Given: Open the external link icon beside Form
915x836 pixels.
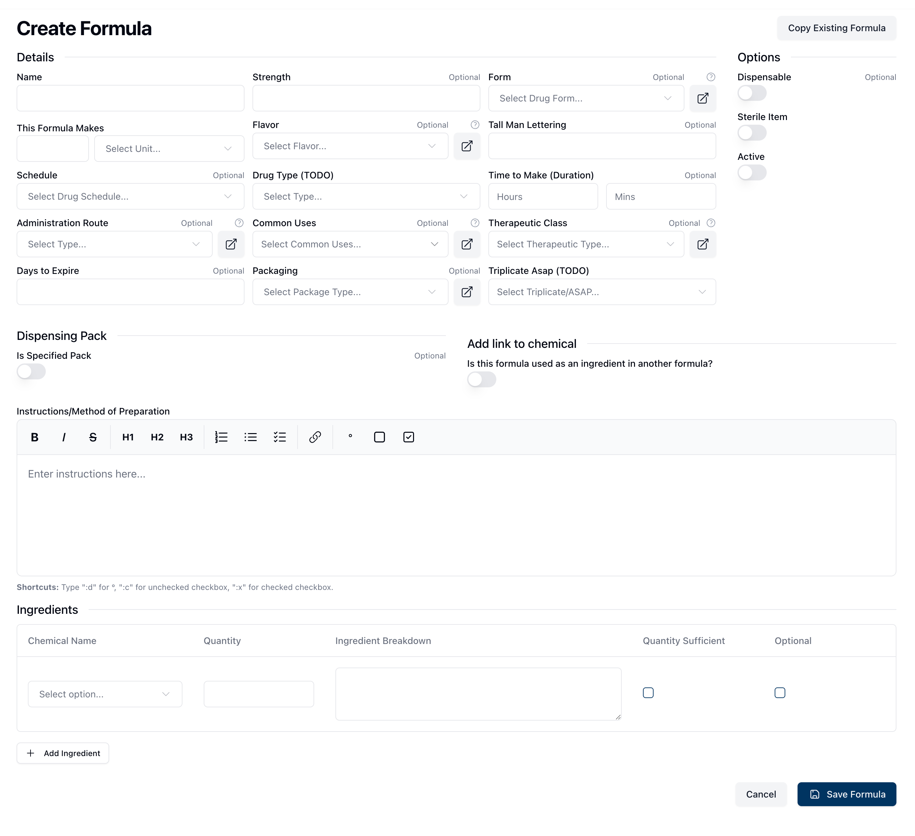Looking at the screenshot, I should (x=702, y=98).
